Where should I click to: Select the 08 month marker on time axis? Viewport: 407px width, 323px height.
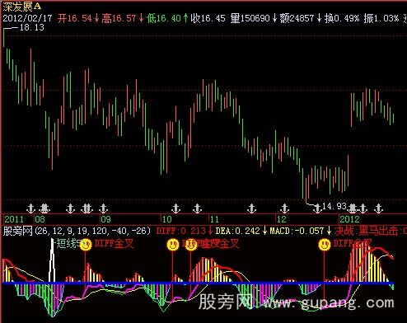pos(40,219)
